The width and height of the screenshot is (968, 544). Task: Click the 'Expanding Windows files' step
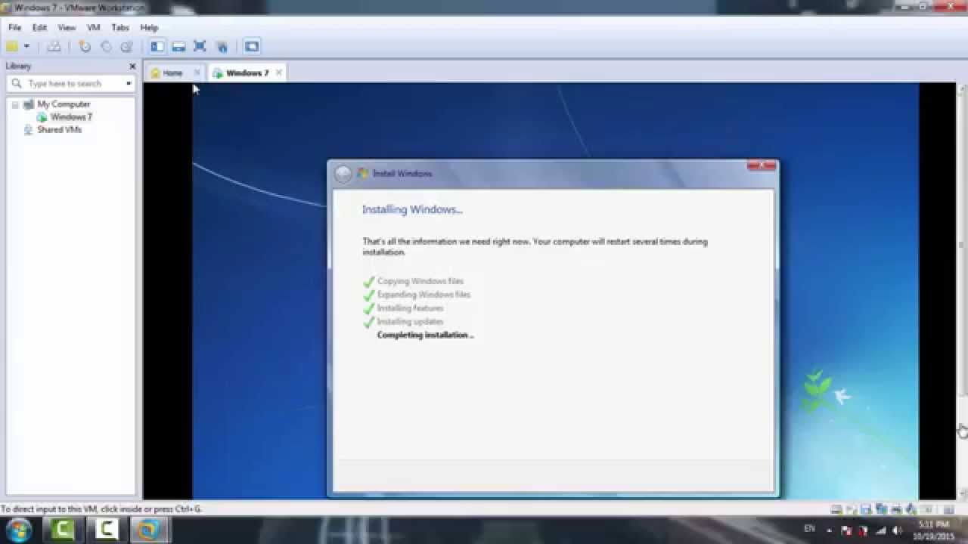423,295
